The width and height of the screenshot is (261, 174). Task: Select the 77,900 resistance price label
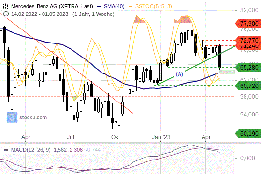248,24
